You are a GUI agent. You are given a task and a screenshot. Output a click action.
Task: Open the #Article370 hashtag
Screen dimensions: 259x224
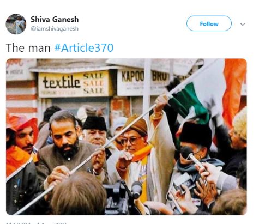[x=84, y=48]
